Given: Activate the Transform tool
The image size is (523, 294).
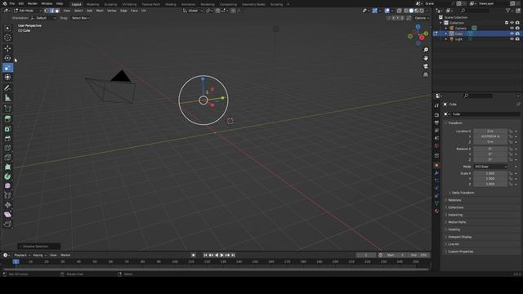Looking at the screenshot, I should tap(7, 78).
